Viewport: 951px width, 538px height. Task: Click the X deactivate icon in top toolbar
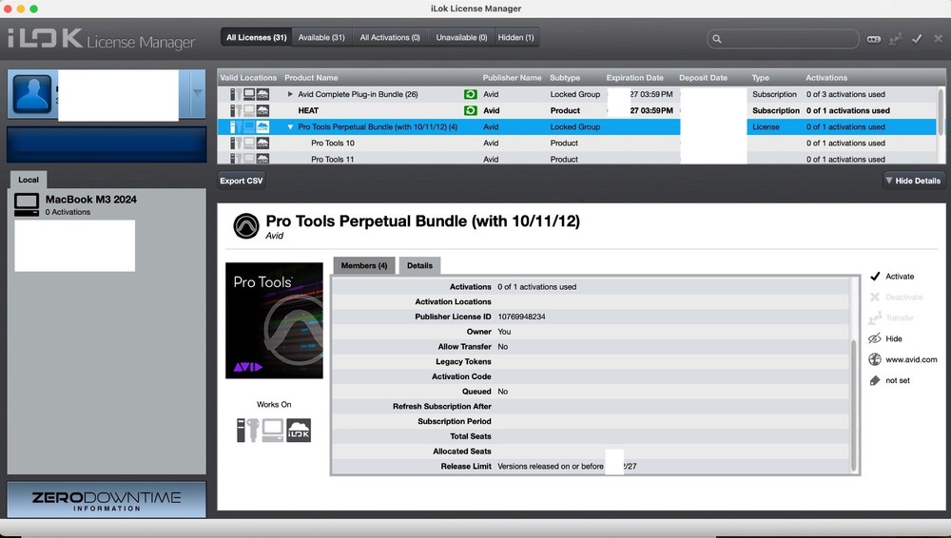click(x=938, y=39)
